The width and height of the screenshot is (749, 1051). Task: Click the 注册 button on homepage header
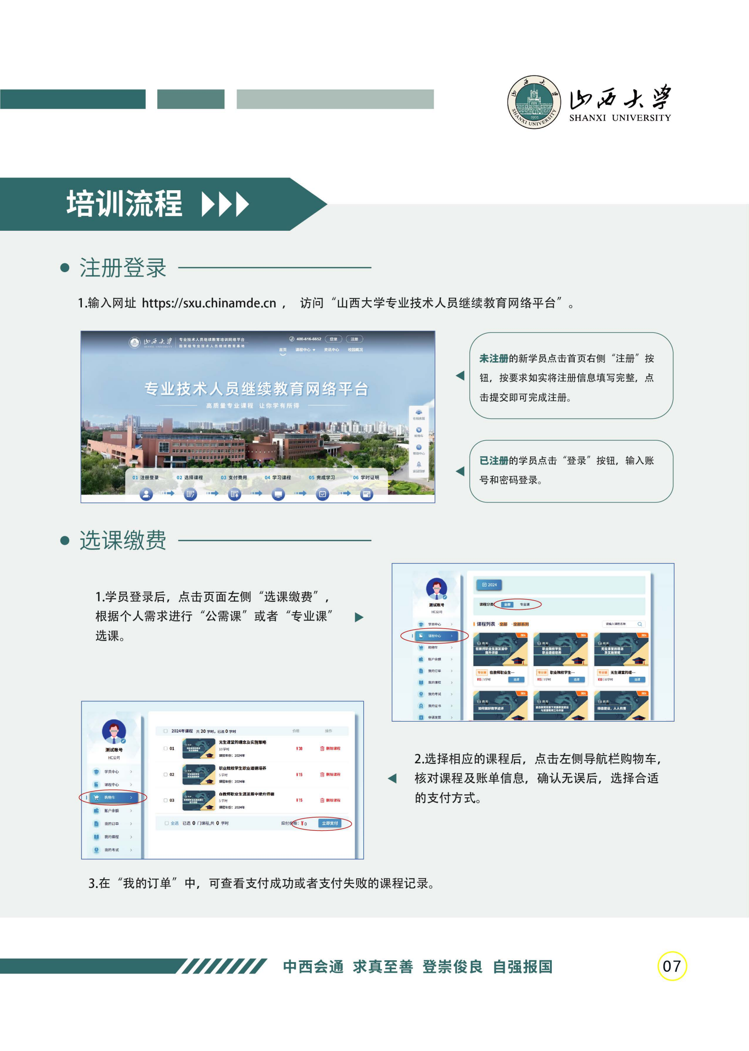pyautogui.click(x=354, y=339)
